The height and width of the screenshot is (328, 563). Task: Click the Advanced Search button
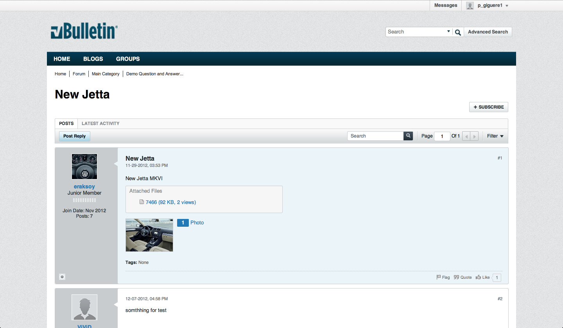click(x=488, y=32)
